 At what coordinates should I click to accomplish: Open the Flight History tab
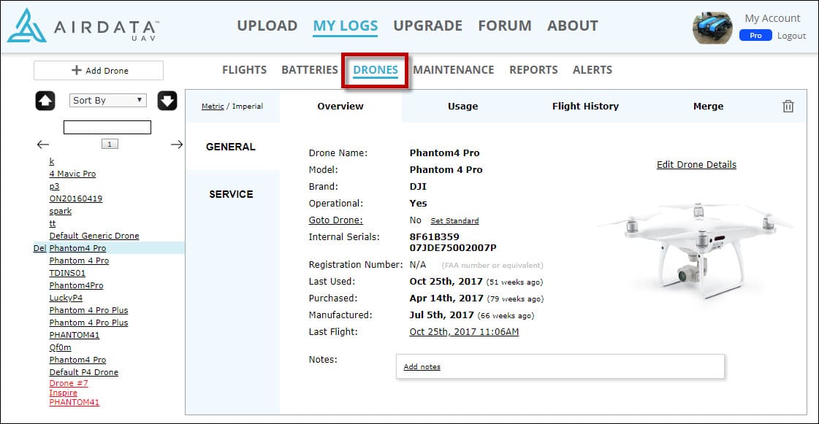585,107
